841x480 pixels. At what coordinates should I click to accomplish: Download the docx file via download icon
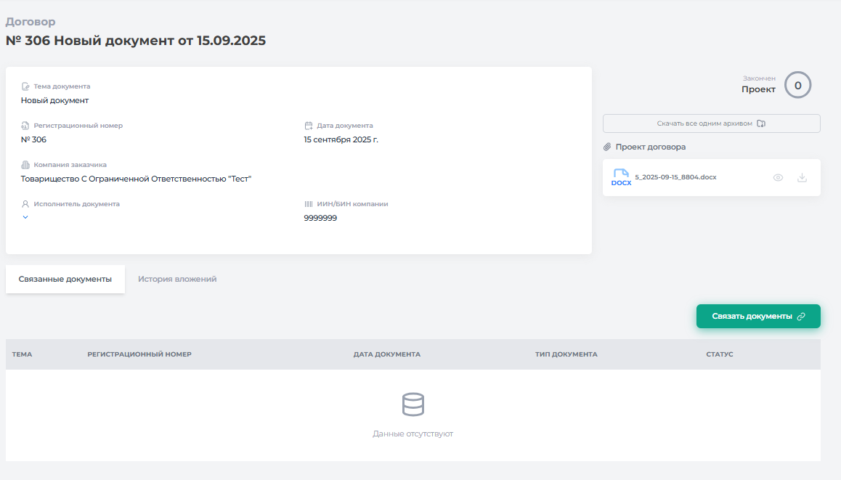802,177
